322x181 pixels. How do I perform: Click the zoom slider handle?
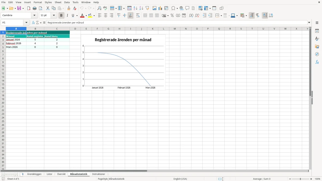(301, 179)
